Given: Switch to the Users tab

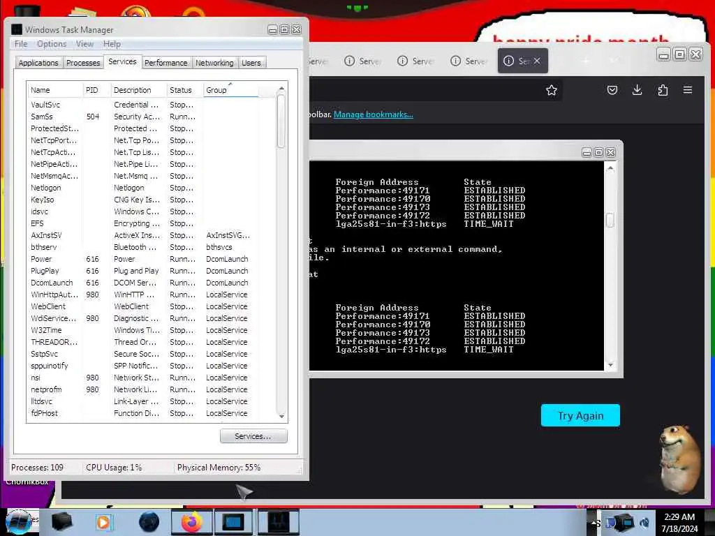Looking at the screenshot, I should (251, 62).
